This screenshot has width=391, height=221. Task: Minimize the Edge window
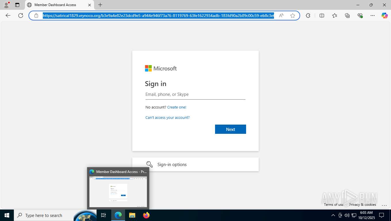[358, 5]
